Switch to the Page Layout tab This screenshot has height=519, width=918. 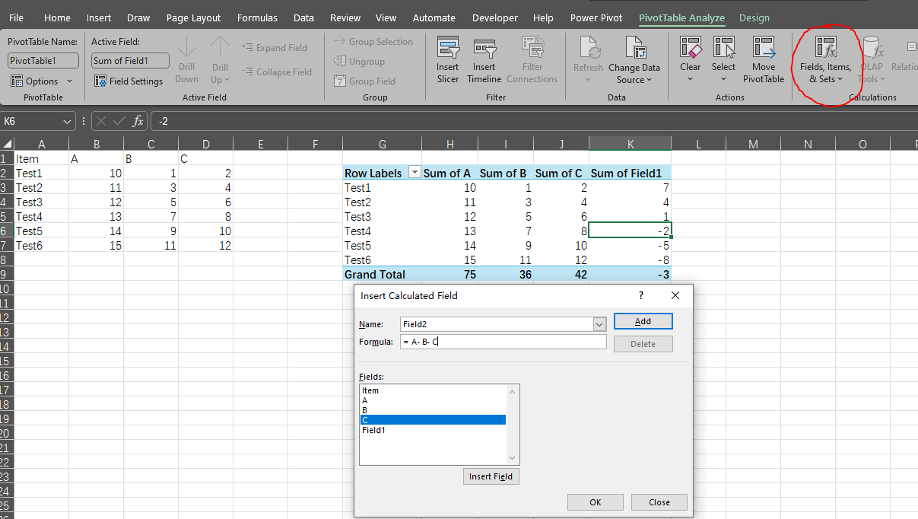click(x=193, y=18)
